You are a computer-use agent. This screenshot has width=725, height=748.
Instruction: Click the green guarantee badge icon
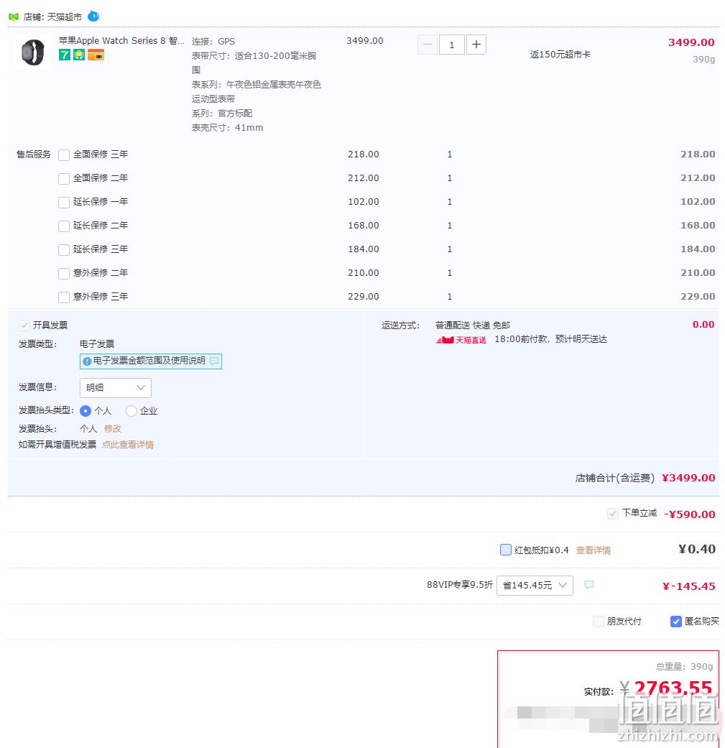(79, 55)
